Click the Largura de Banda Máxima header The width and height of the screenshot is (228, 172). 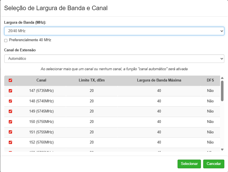[159, 80]
